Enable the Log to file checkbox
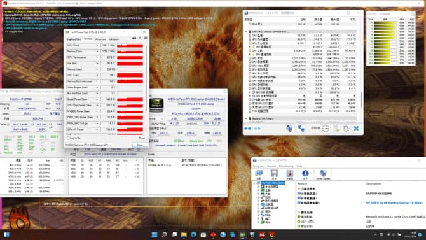The image size is (426, 240). 68,138
